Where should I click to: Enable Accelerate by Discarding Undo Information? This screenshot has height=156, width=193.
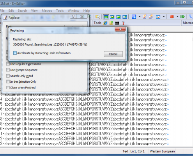pos(15,53)
